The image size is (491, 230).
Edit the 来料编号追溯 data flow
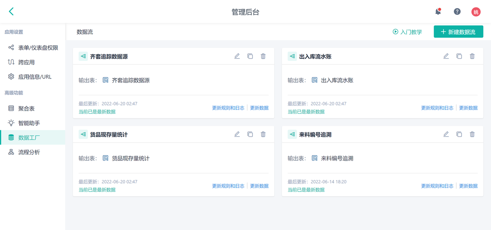[446, 134]
